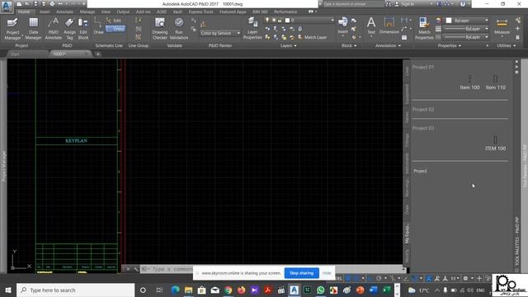Click the white color swatch in Properties
528x297 pixels.
click(x=449, y=21)
